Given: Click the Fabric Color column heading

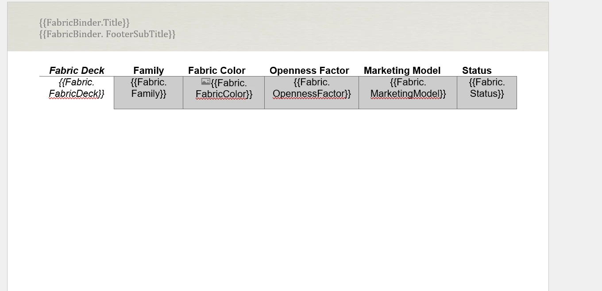Looking at the screenshot, I should click(216, 71).
